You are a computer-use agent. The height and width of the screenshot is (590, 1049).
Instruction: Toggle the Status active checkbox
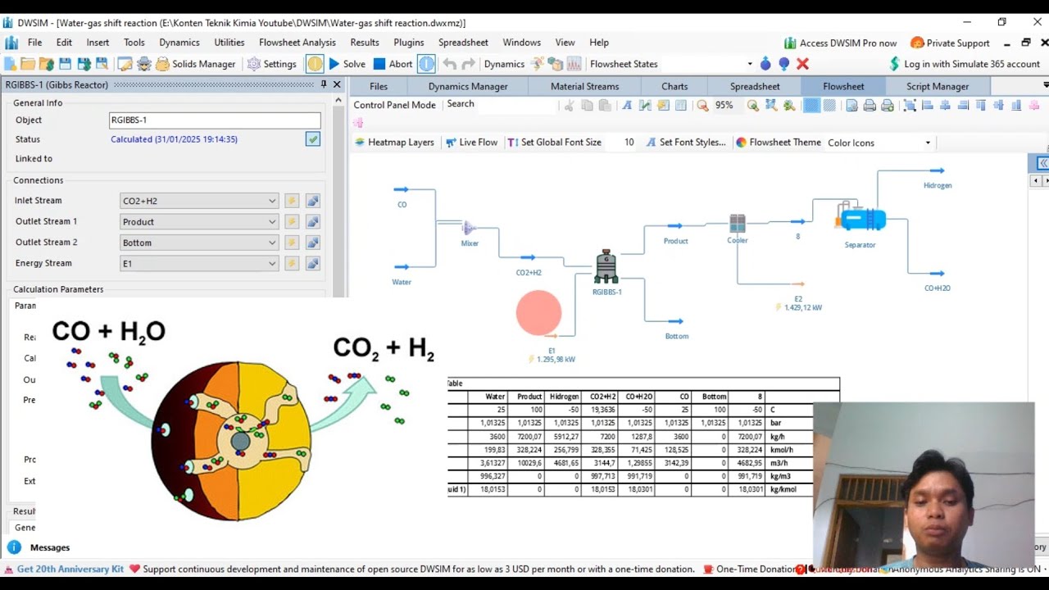313,139
